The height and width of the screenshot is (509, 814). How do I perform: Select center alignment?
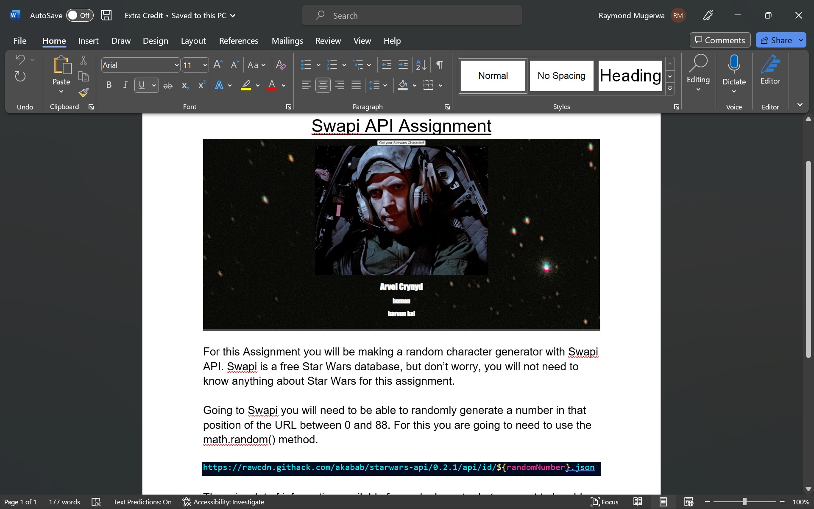click(x=323, y=85)
